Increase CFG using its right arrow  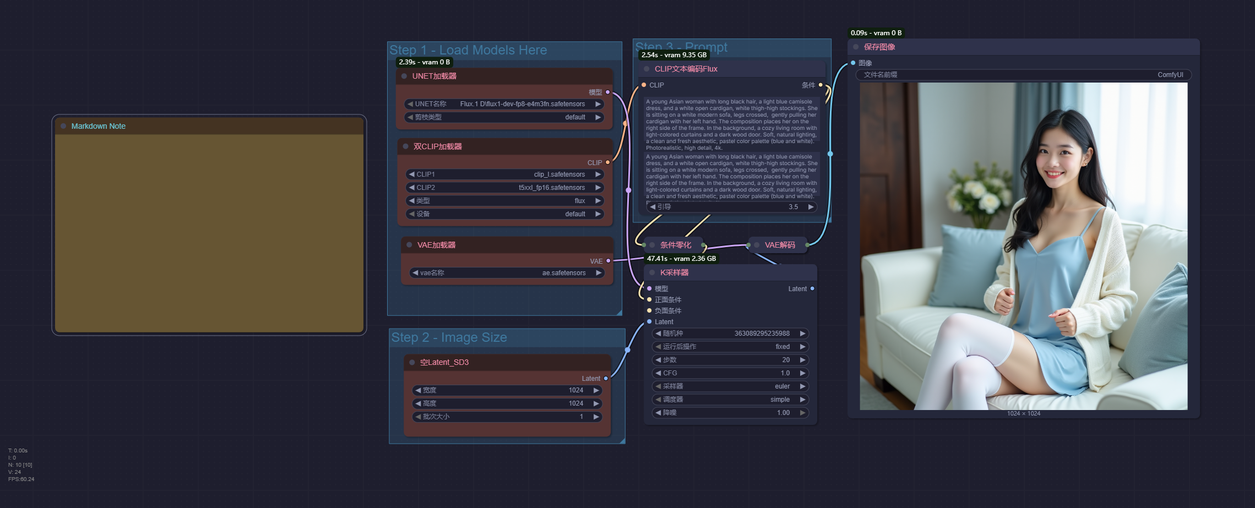coord(802,373)
